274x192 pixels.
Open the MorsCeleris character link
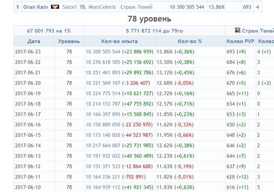102,7
